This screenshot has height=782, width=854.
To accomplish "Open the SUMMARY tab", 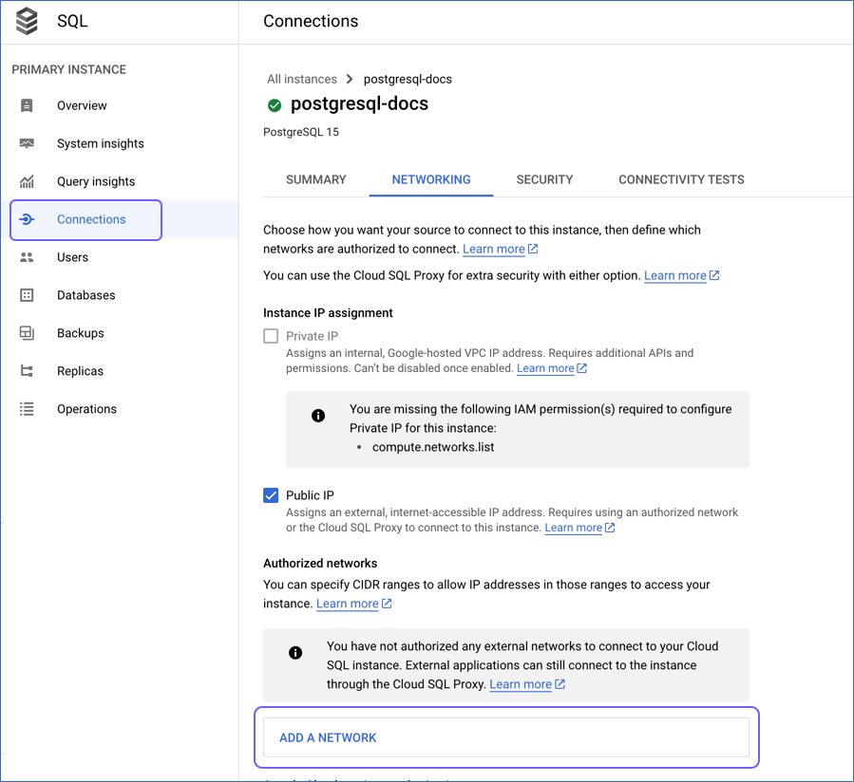I will (316, 179).
